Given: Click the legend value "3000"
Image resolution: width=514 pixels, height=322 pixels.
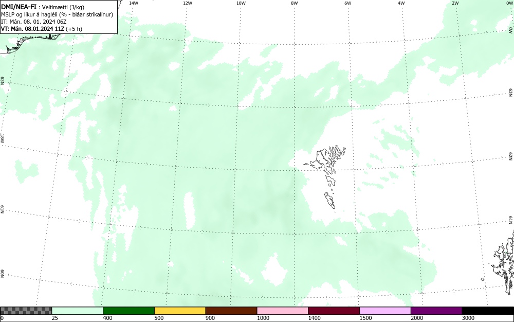Looking at the screenshot, I should pos(468,318).
